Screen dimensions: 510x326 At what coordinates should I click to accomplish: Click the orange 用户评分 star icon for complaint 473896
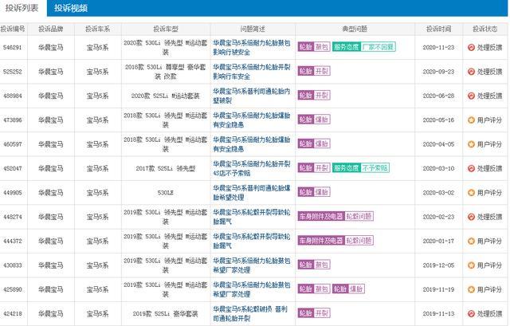pos(471,120)
